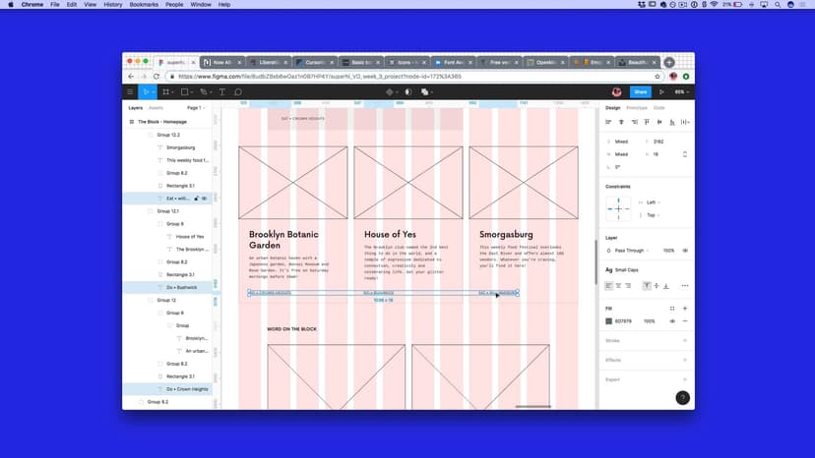Switch to the Design tab
The width and height of the screenshot is (815, 458).
[x=613, y=108]
